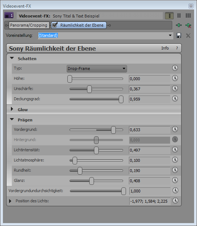197x226 pixels.
Task: Switch to medium grid view icon
Action: pos(179,16)
